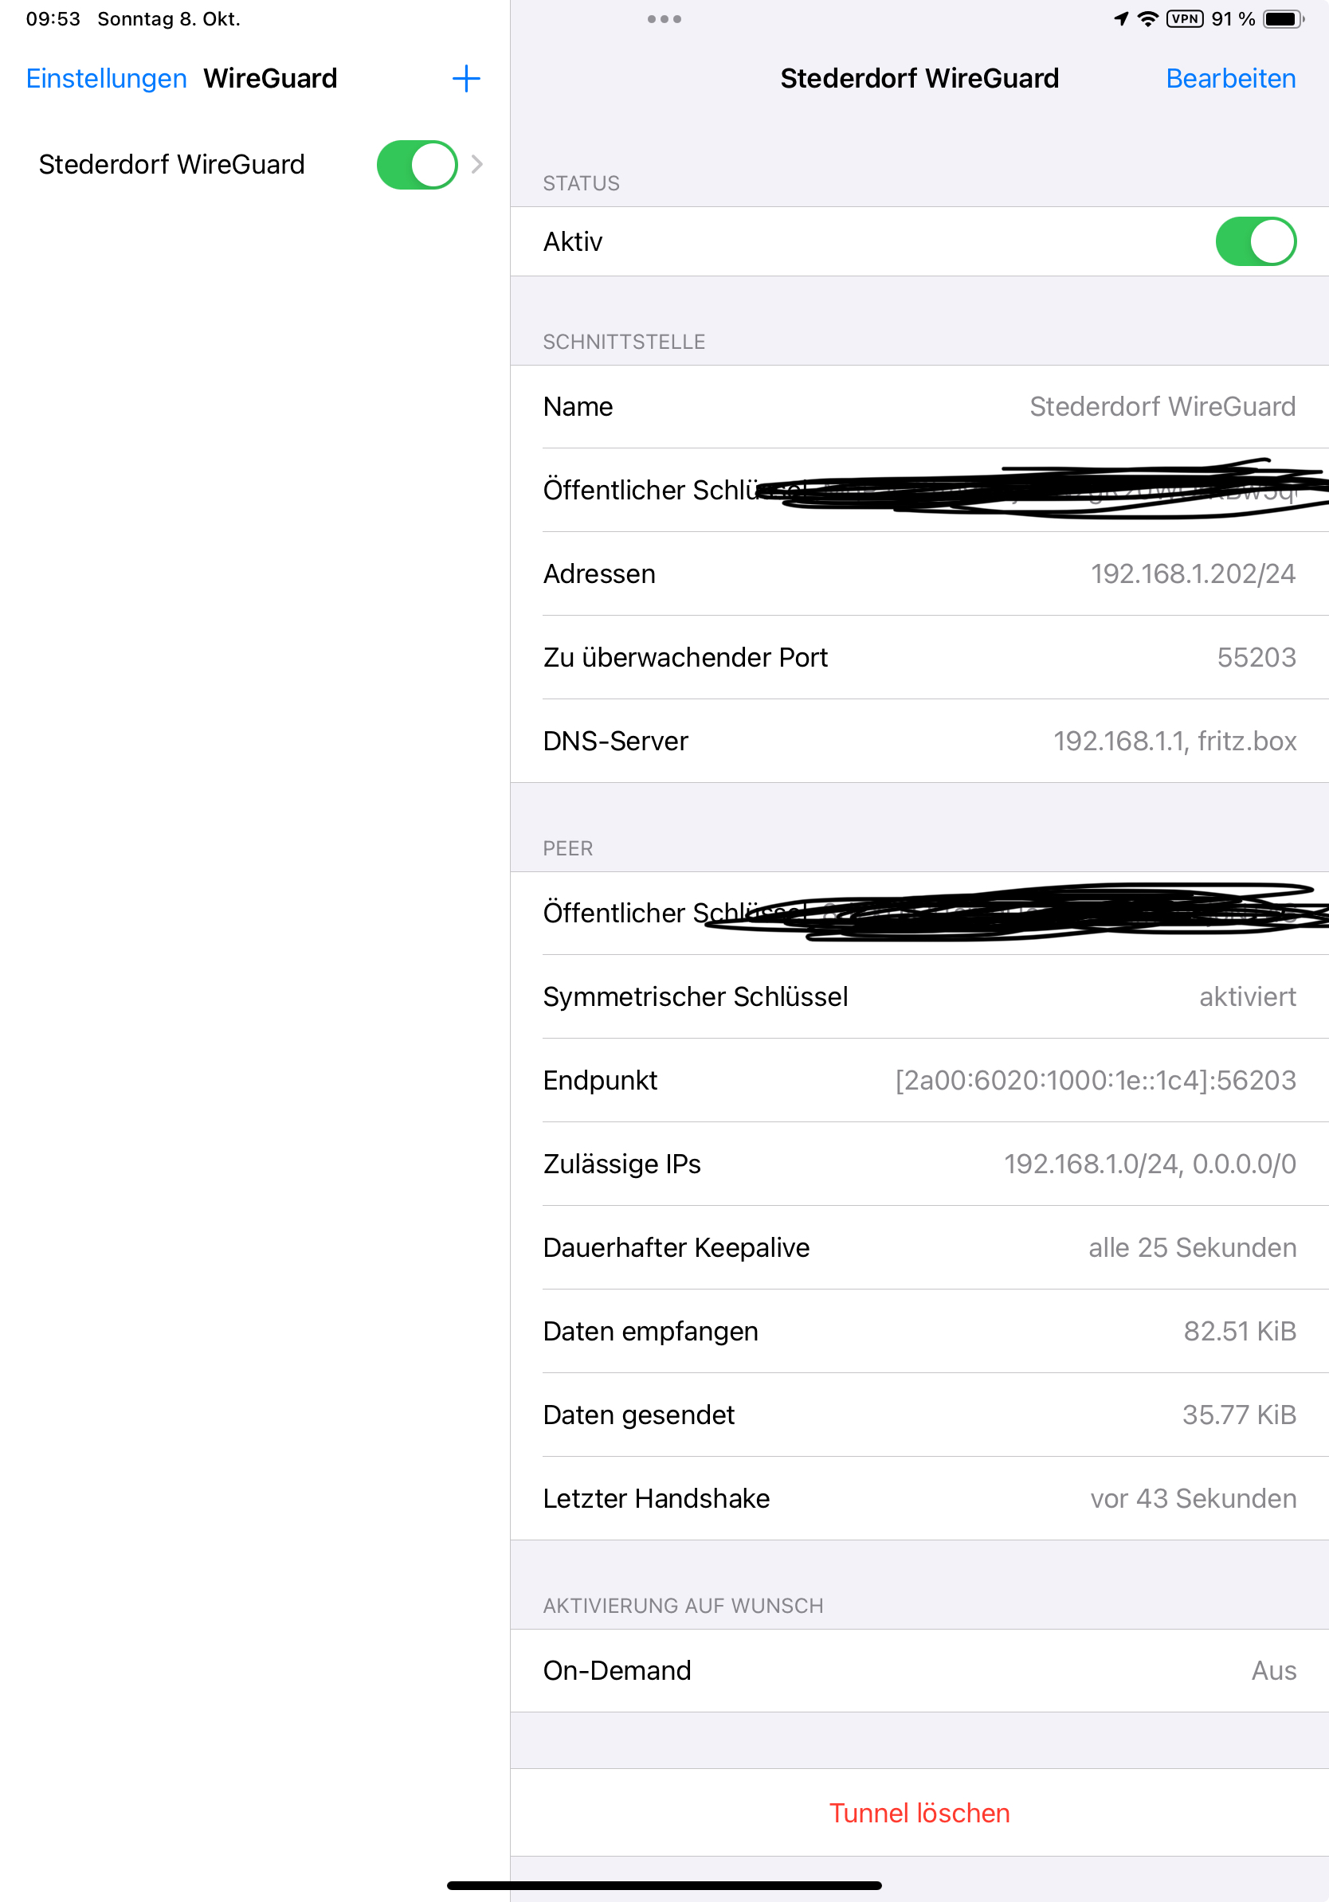Tap the Zulässige IPs row

click(919, 1164)
